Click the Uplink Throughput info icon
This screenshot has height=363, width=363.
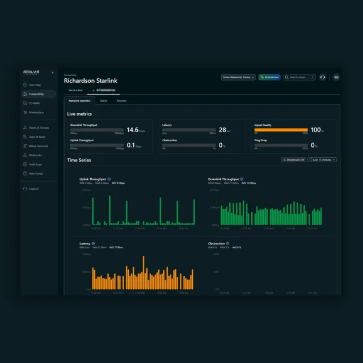point(109,179)
